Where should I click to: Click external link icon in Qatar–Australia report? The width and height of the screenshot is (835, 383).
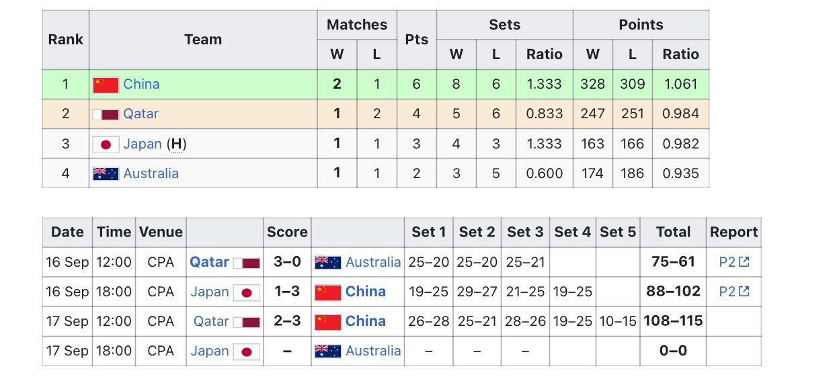pyautogui.click(x=744, y=262)
